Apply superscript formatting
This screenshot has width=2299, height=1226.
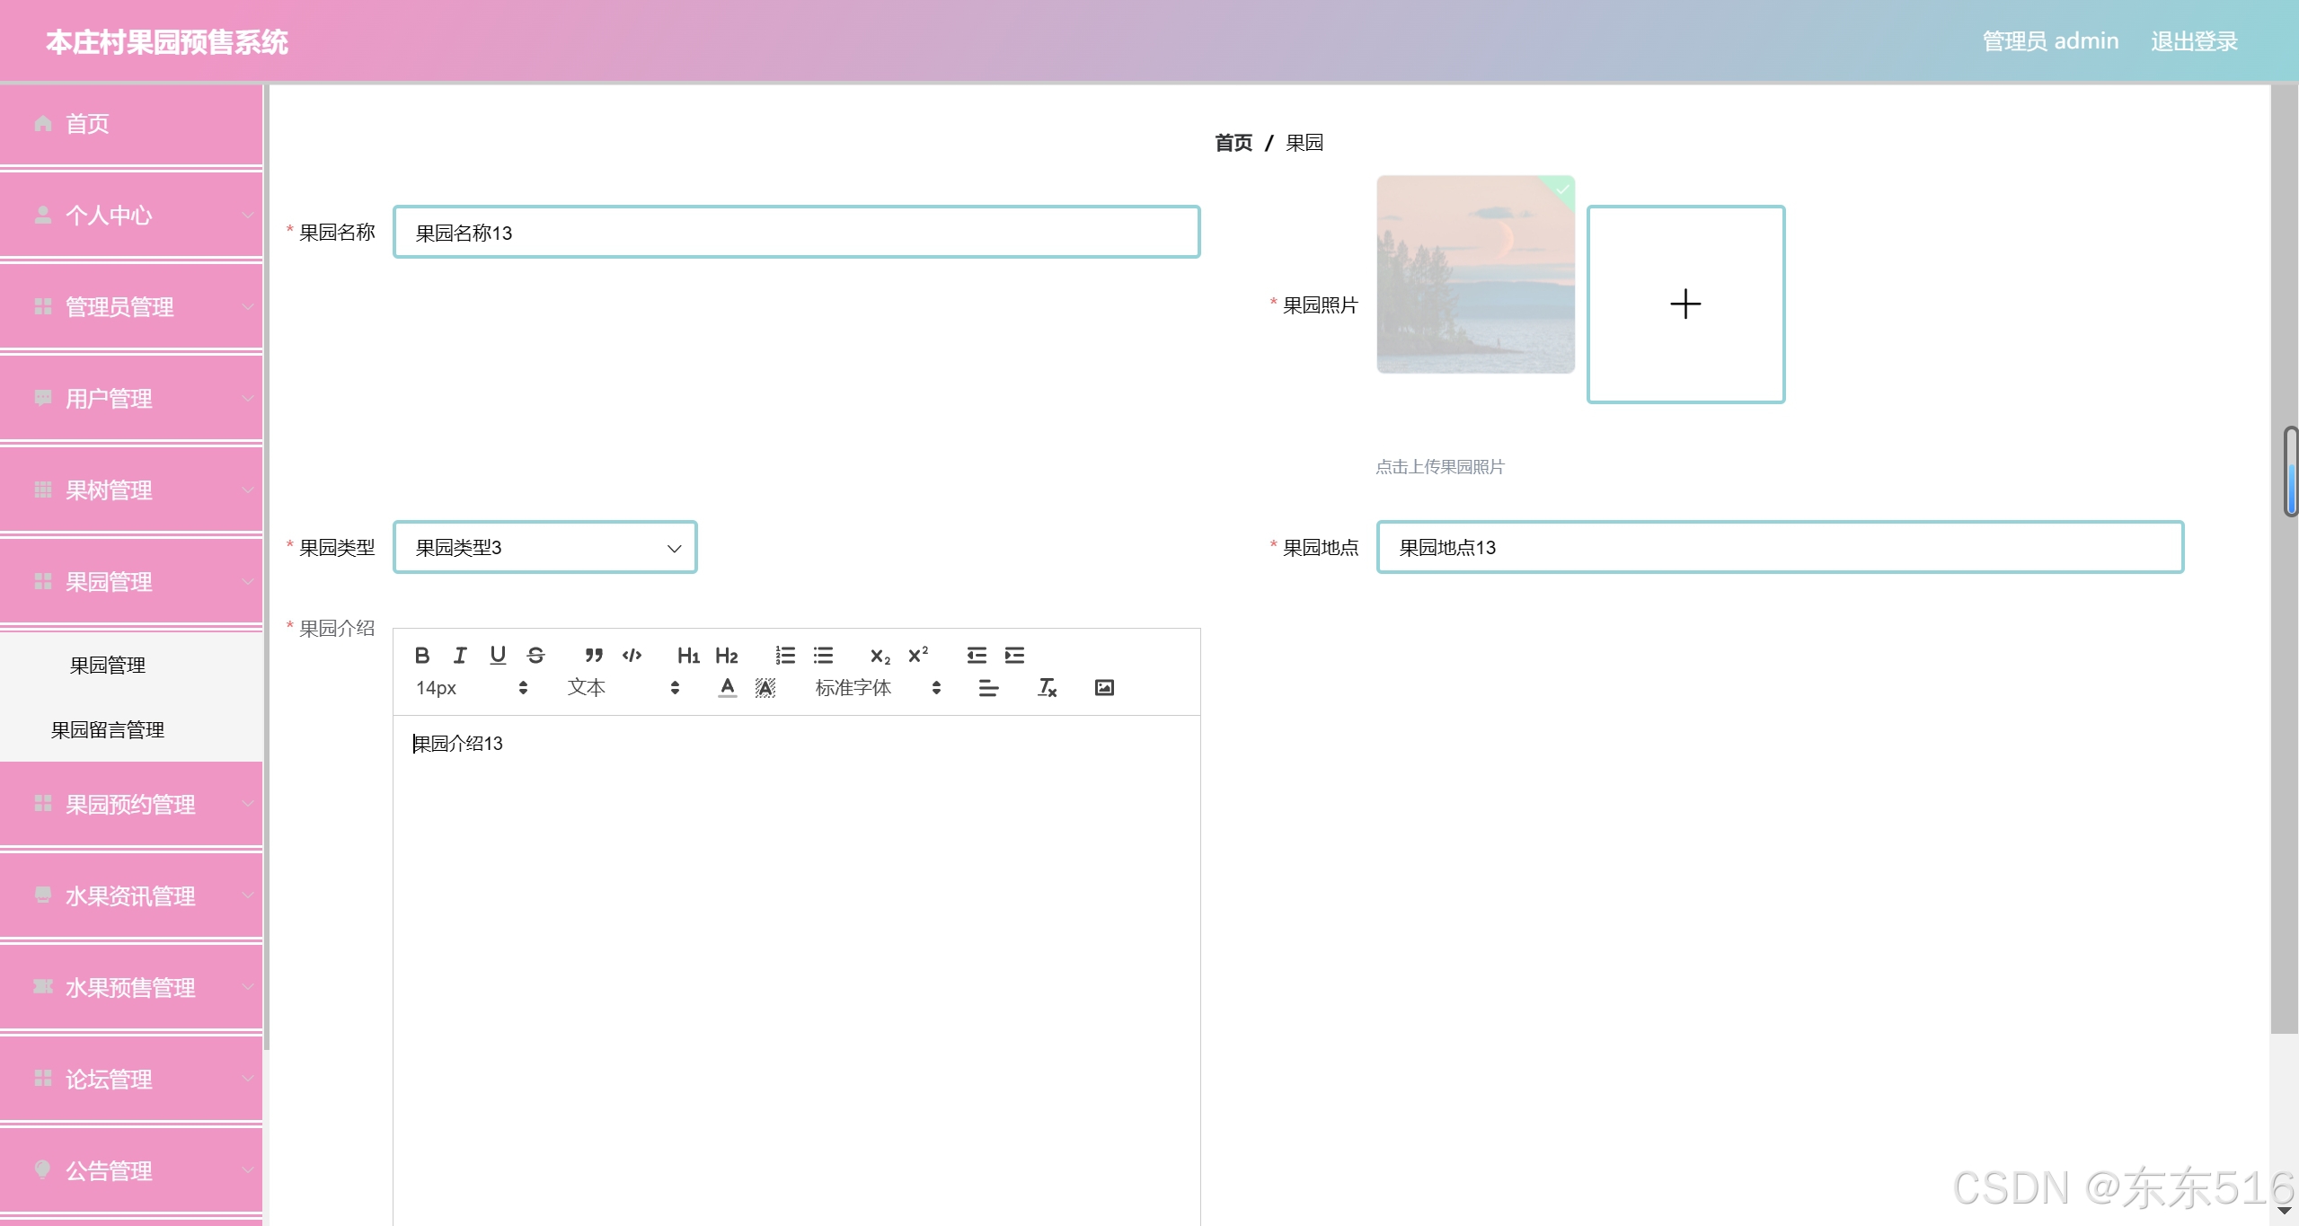(917, 656)
